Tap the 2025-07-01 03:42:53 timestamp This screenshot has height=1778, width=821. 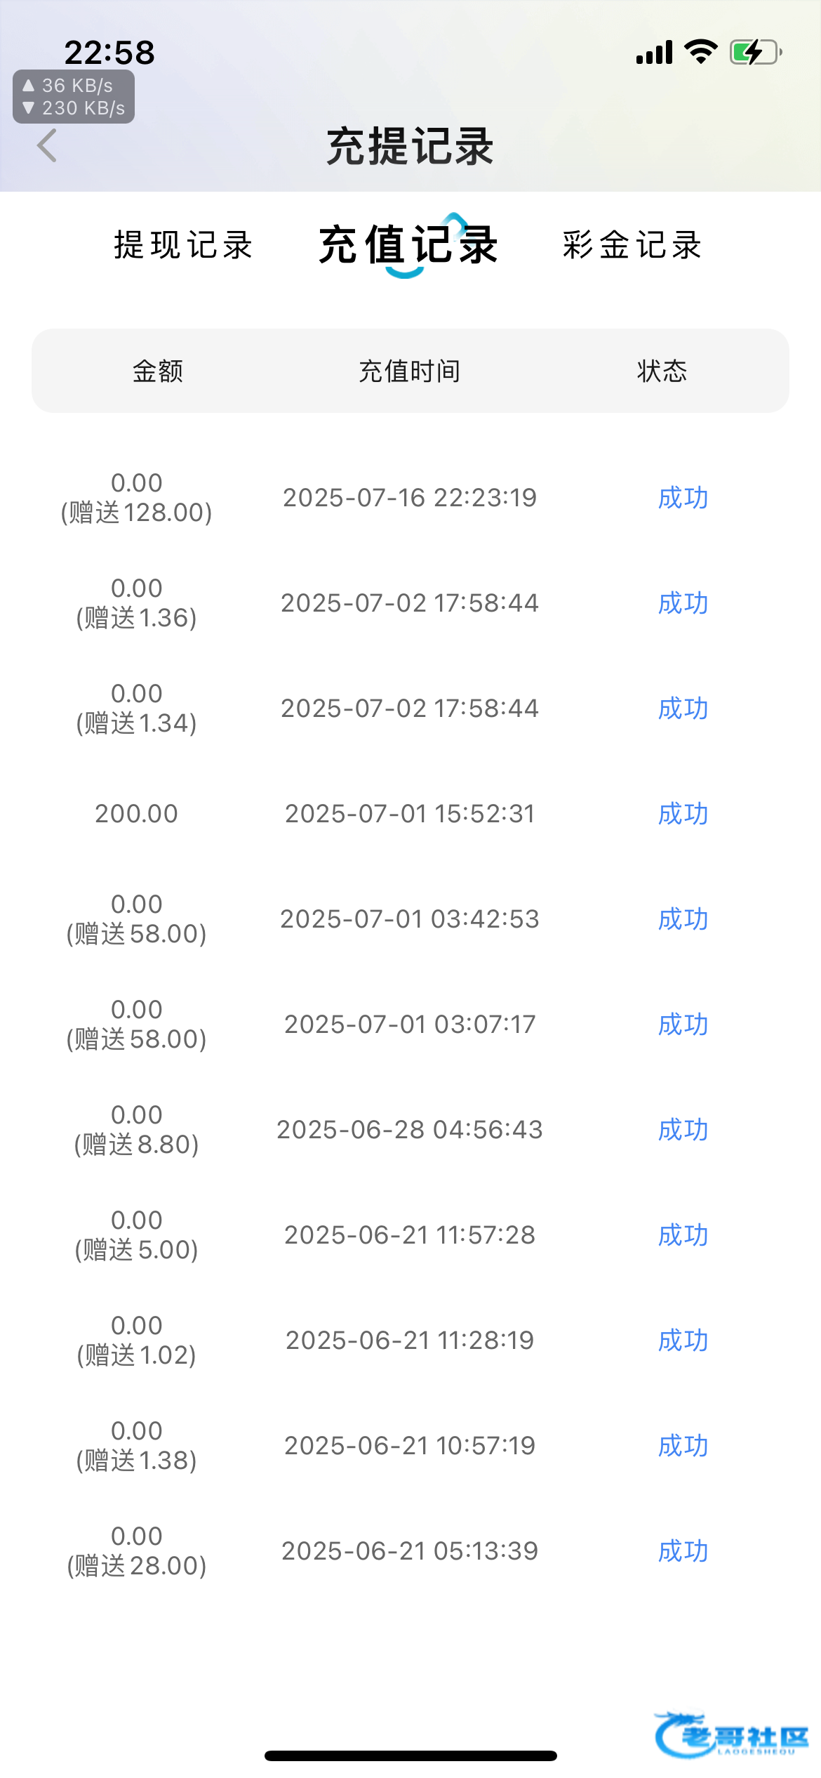pyautogui.click(x=410, y=919)
